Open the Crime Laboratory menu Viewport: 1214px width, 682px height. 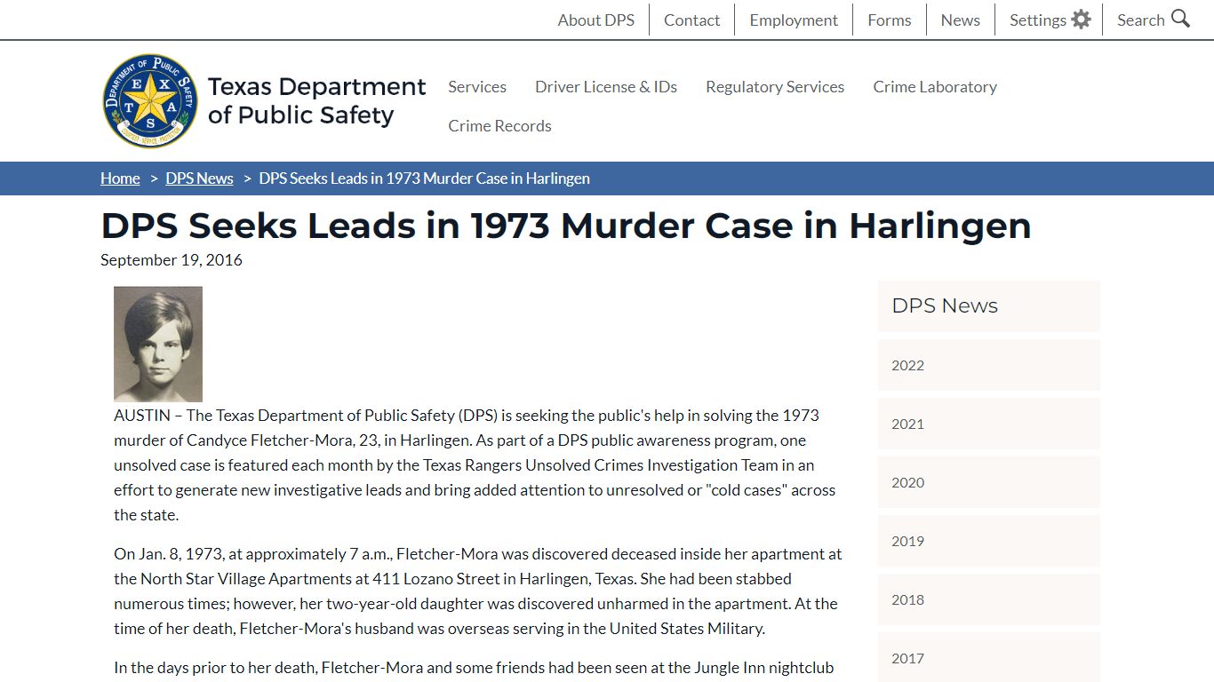coord(935,86)
